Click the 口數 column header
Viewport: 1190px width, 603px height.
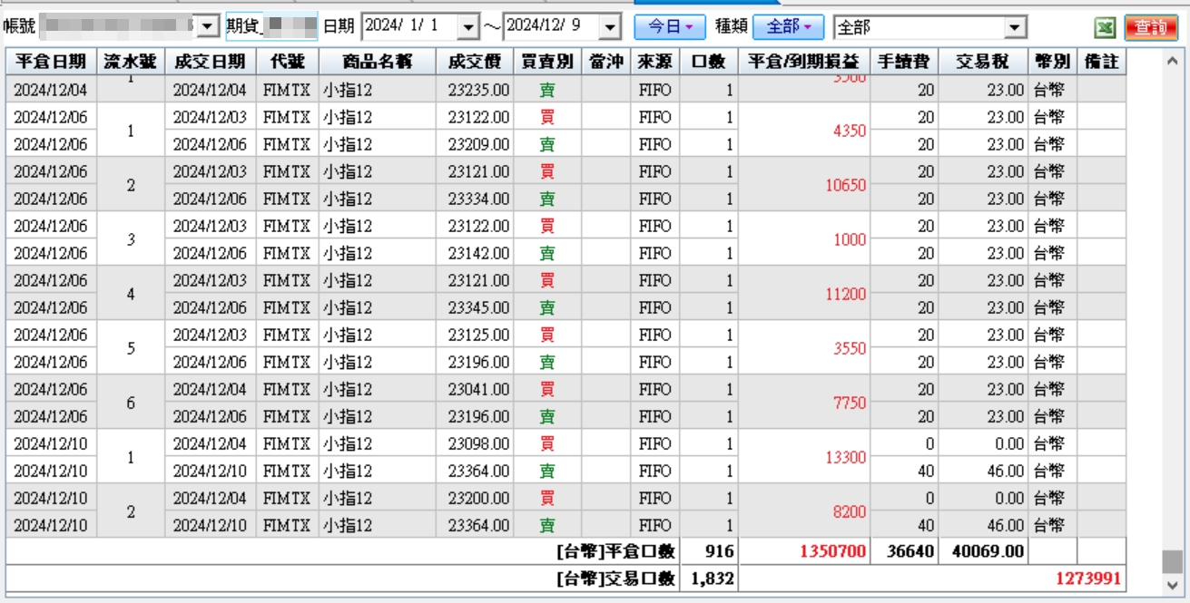click(x=709, y=62)
